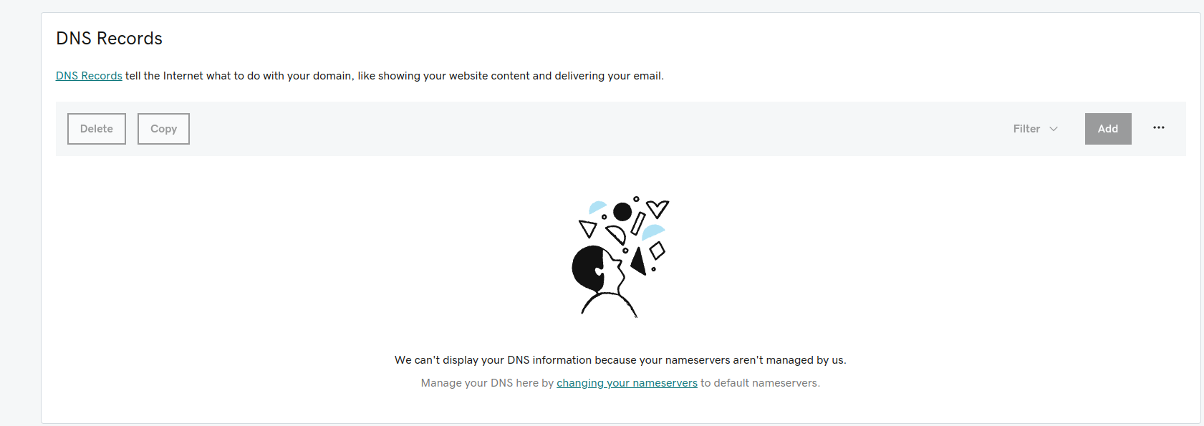Click the nameservers aren't managed message
1204x426 pixels.
tap(620, 360)
